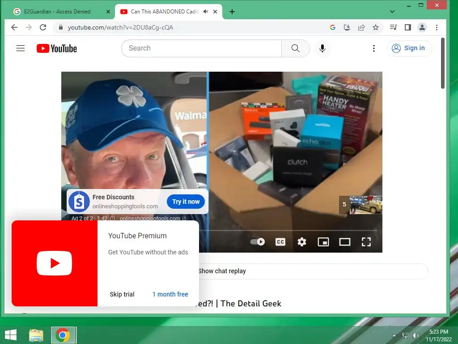Click the address bar URL
458x344 pixels.
click(120, 27)
